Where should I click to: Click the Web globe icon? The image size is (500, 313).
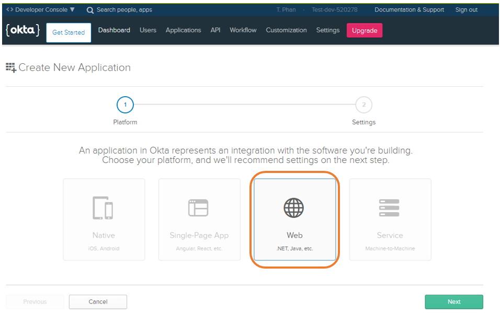[x=294, y=208]
